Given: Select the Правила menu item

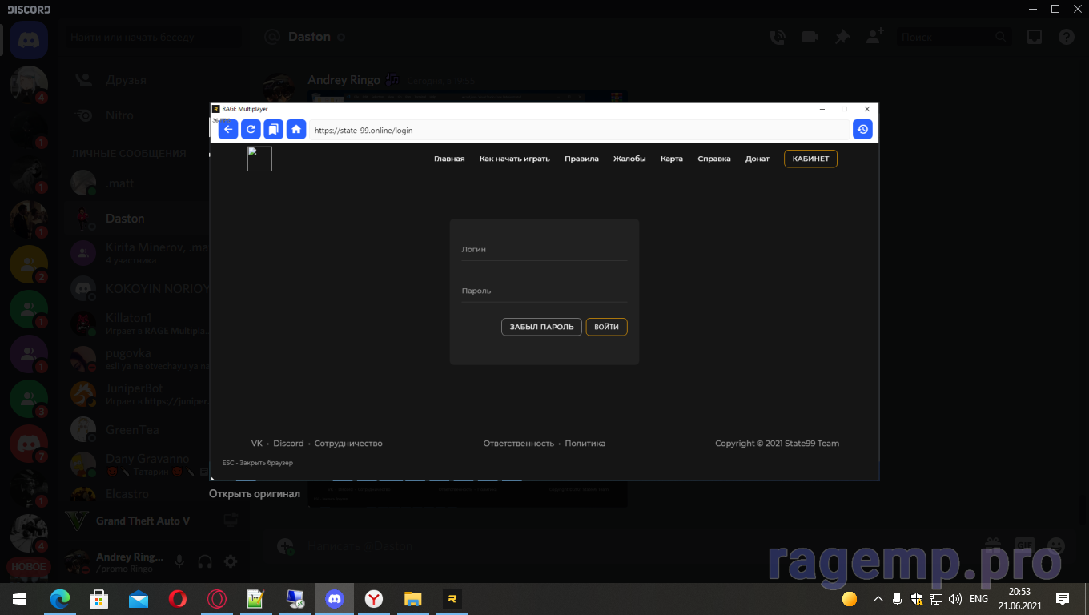Looking at the screenshot, I should tap(581, 159).
